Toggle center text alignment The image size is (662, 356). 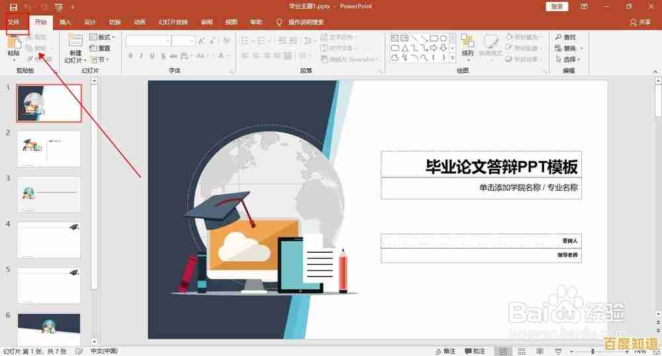coord(256,56)
